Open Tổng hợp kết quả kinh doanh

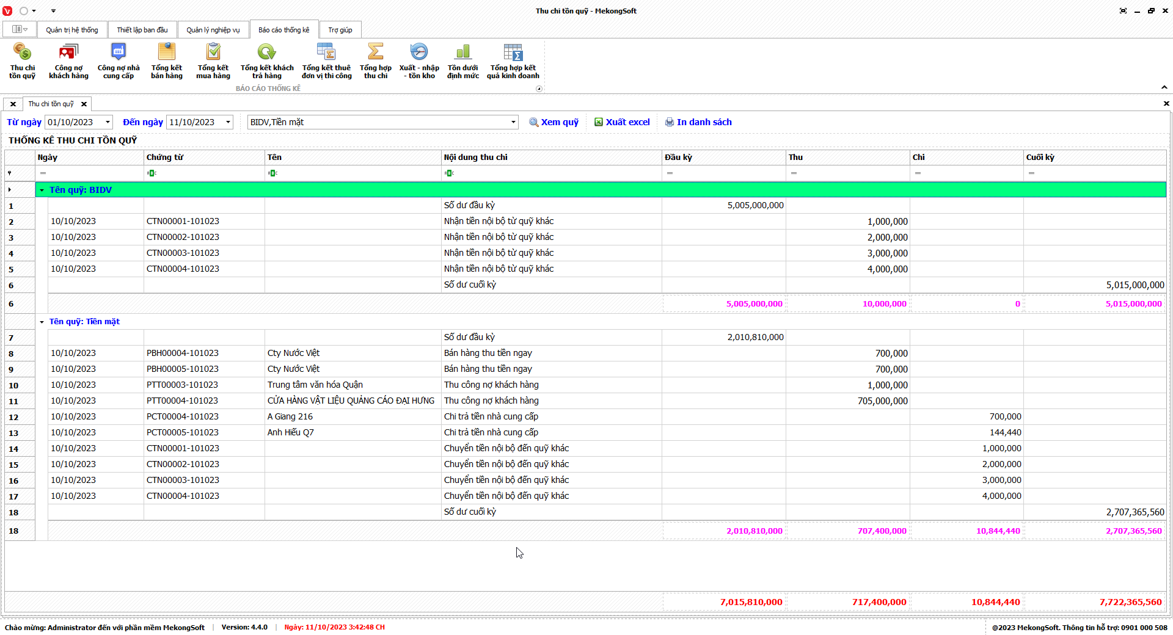513,59
